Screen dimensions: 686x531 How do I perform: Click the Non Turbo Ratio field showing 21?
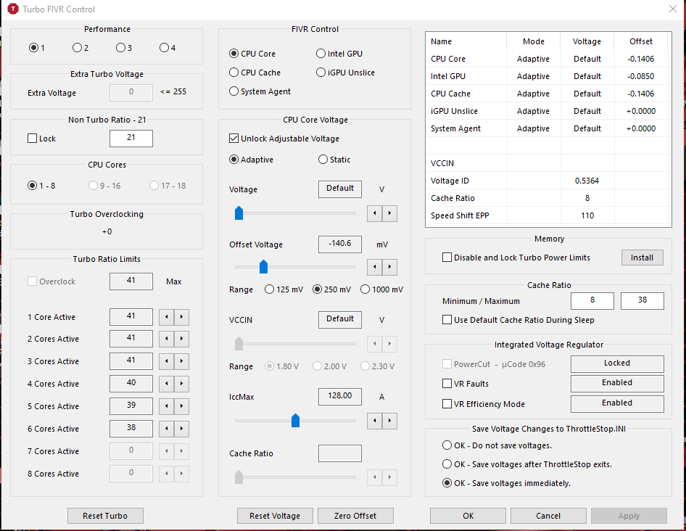(x=131, y=139)
